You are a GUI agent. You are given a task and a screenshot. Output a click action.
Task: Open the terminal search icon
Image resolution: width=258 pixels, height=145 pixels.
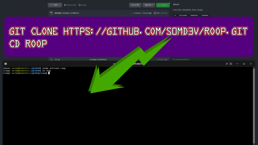(227, 64)
